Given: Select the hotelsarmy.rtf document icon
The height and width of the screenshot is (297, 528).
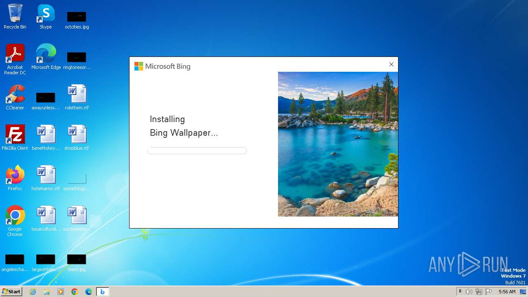Looking at the screenshot, I should pyautogui.click(x=46, y=178).
